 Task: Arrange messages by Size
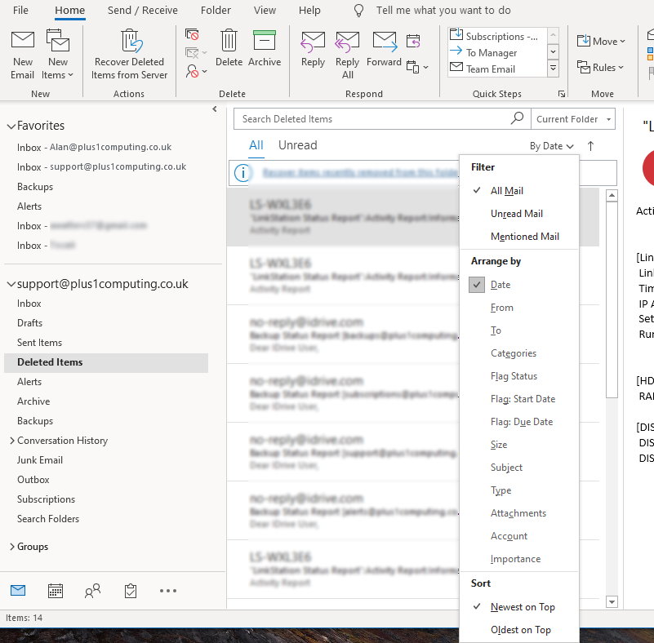(499, 445)
